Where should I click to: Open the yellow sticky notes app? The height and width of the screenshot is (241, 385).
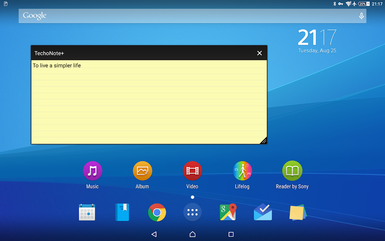pyautogui.click(x=298, y=212)
